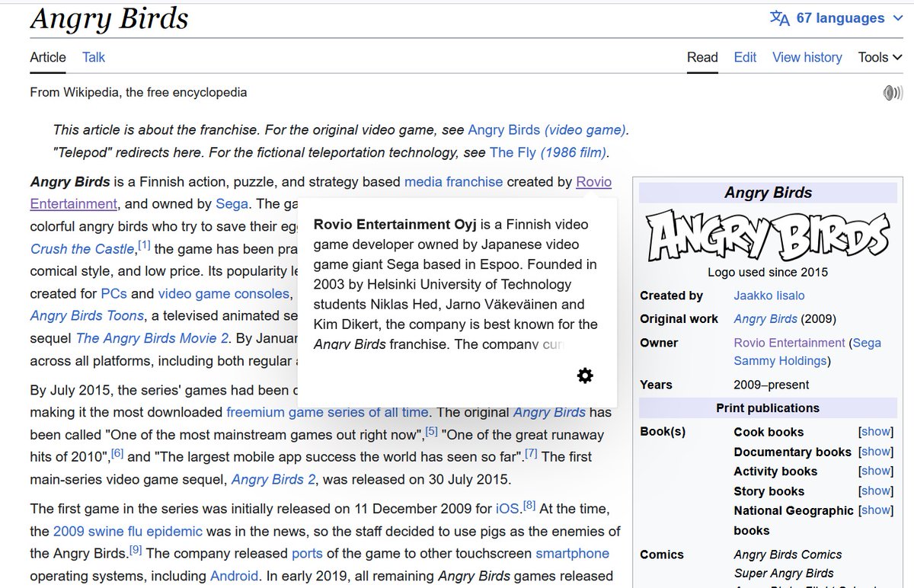
Task: Click the Super Angry Birds infobox entry
Action: (x=784, y=573)
